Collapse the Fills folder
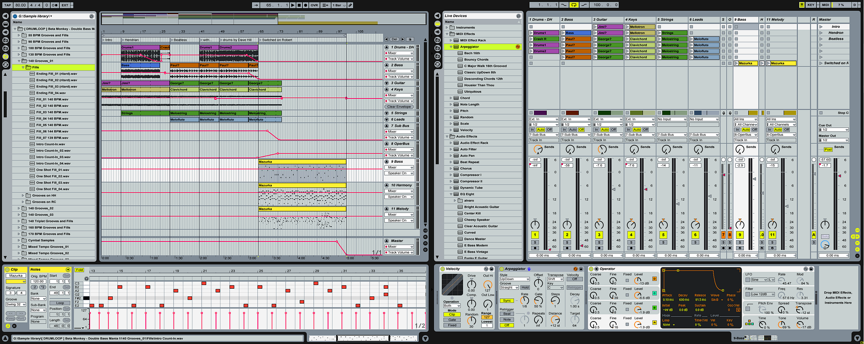Viewport: 864px width, 344px height. pos(23,67)
